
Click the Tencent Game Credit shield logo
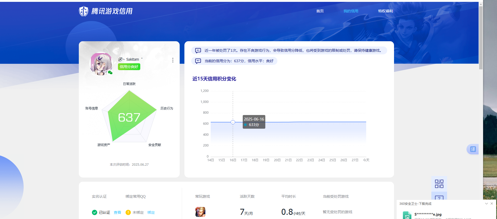[84, 11]
